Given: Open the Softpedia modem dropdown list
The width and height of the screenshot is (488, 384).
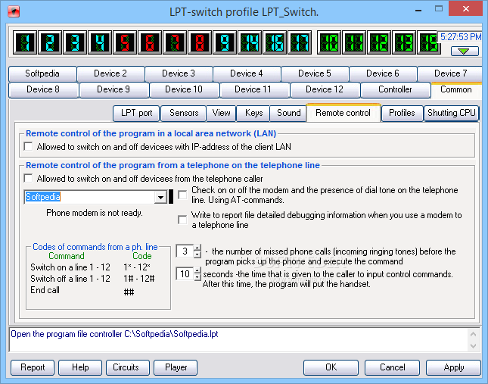Looking at the screenshot, I should pyautogui.click(x=160, y=197).
